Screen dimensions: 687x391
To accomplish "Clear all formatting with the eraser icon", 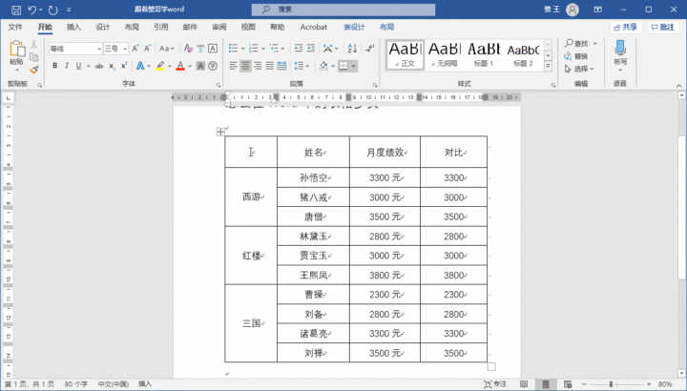I will pos(188,49).
